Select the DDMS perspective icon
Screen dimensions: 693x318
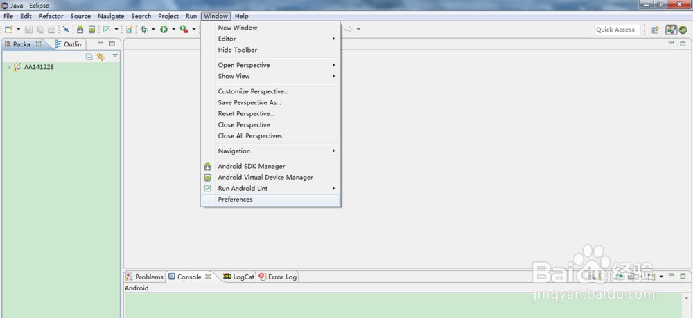[x=683, y=30]
